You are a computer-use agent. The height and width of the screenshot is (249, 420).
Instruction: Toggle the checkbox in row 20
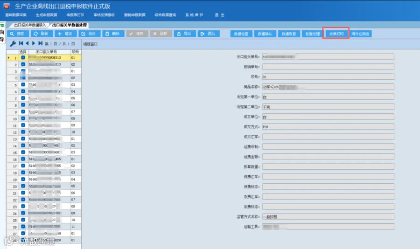tap(23, 186)
